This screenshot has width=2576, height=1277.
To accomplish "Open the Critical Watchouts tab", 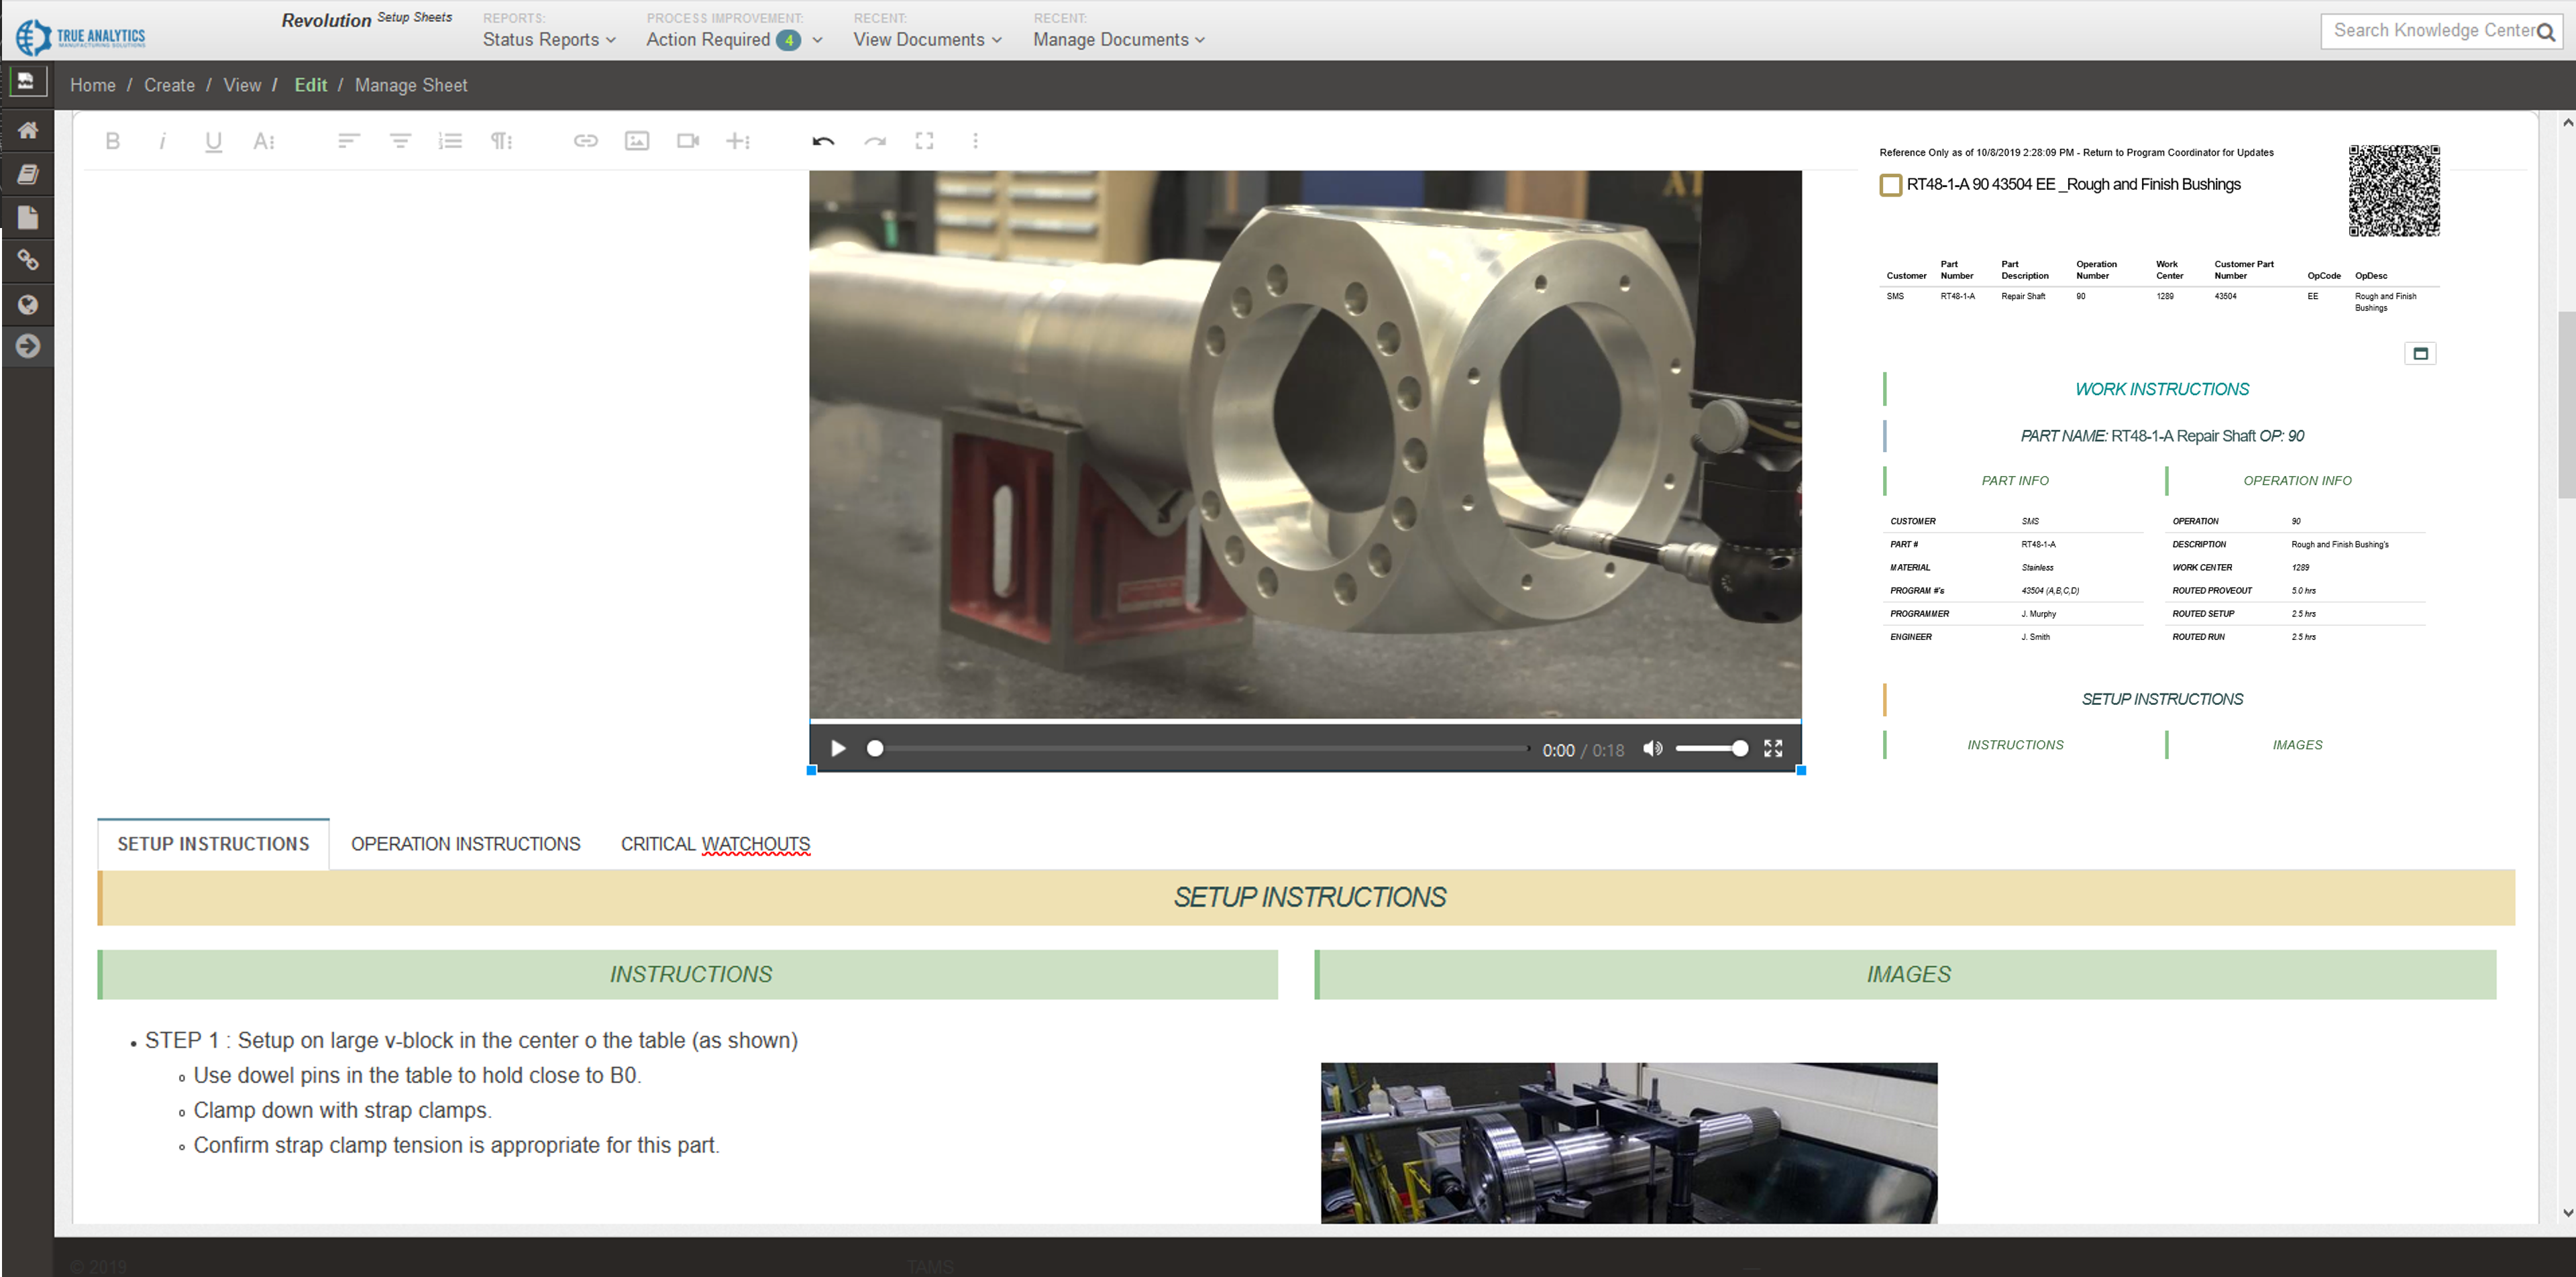I will pyautogui.click(x=715, y=844).
